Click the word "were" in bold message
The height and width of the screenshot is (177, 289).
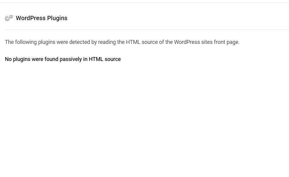tap(37, 59)
